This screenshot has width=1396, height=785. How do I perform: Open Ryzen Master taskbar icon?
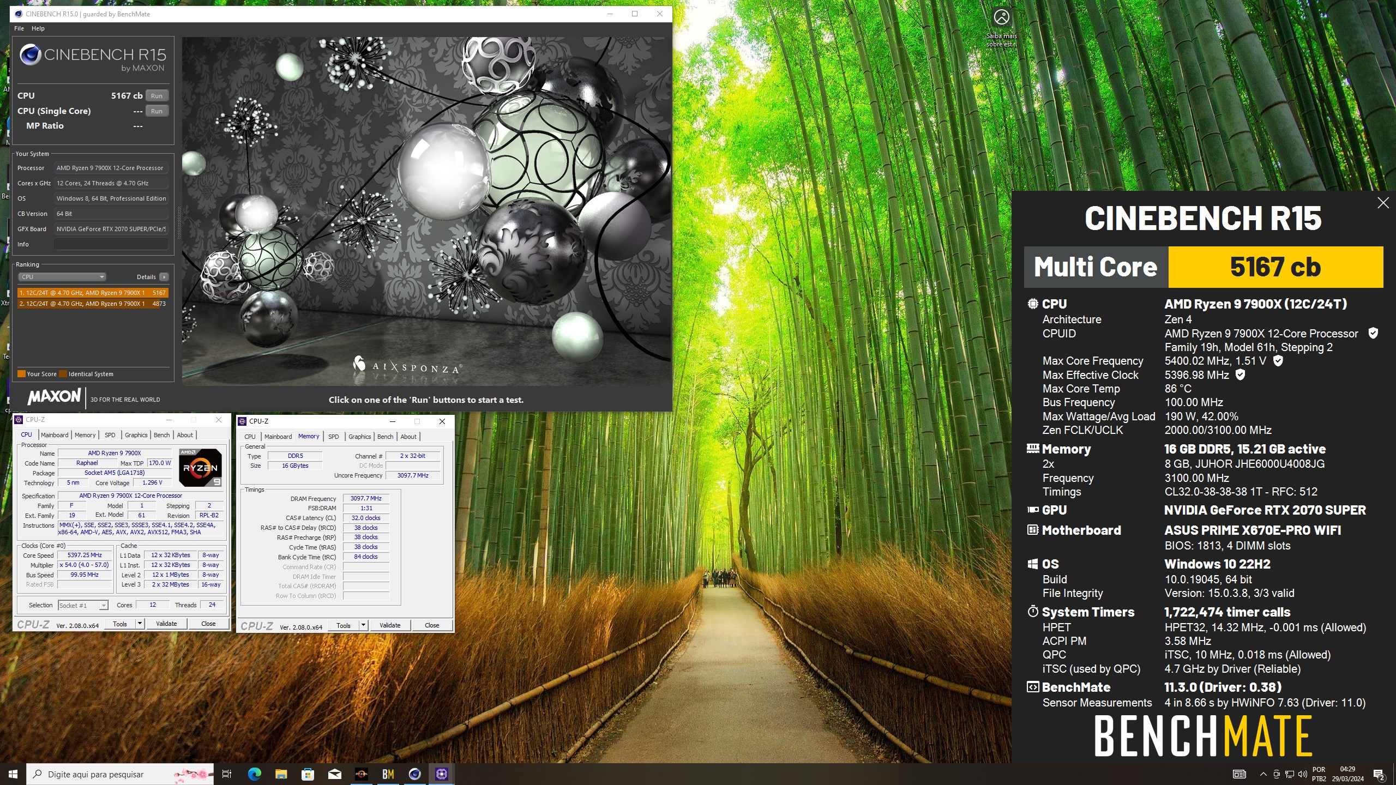click(x=361, y=774)
